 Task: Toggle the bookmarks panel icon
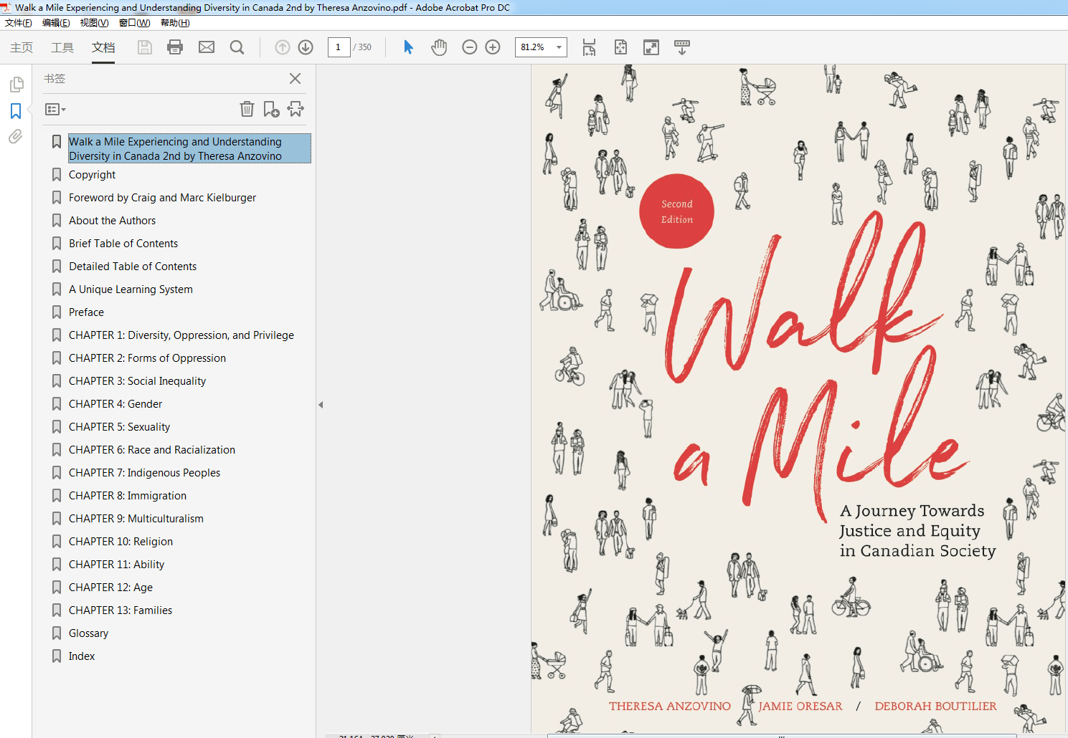16,111
